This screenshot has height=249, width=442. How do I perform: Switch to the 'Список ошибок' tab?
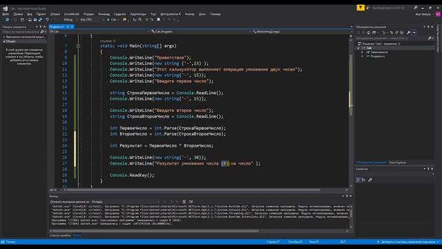click(x=60, y=235)
